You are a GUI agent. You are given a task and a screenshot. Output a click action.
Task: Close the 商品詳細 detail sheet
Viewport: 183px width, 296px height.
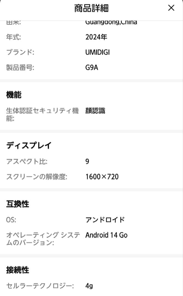tap(171, 8)
